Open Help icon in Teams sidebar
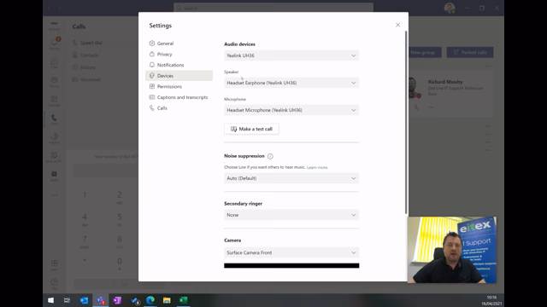Image resolution: width=547 pixels, height=307 pixels. click(54, 284)
